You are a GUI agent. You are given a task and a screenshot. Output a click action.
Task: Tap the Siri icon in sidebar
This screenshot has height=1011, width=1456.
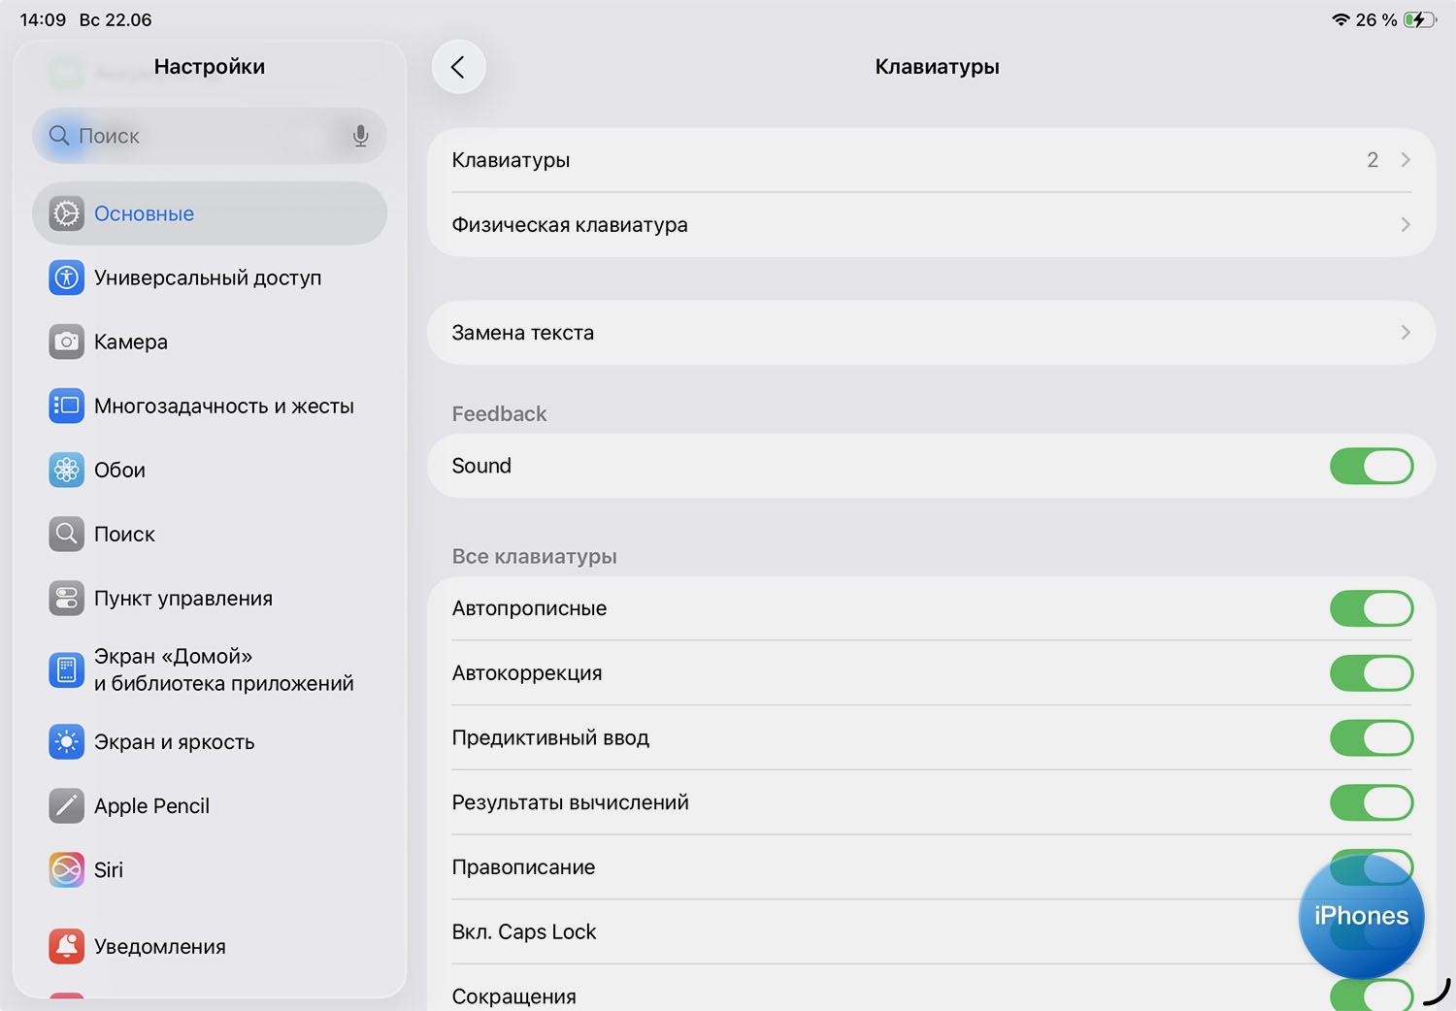click(x=66, y=869)
